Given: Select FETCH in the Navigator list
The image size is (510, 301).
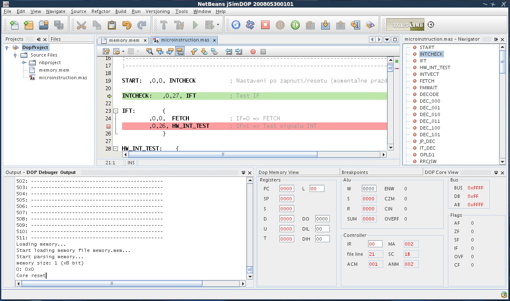Looking at the screenshot, I should pyautogui.click(x=427, y=81).
